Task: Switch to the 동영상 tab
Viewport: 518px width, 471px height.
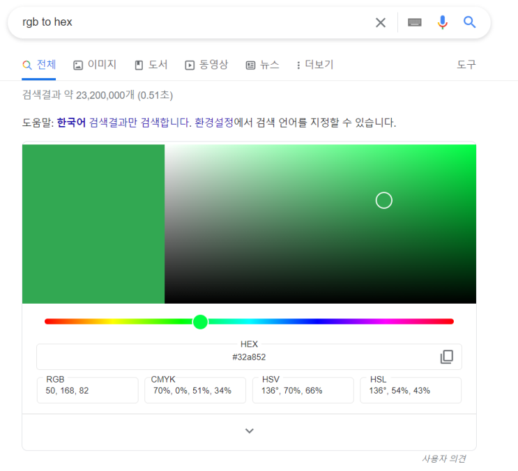Action: [206, 65]
